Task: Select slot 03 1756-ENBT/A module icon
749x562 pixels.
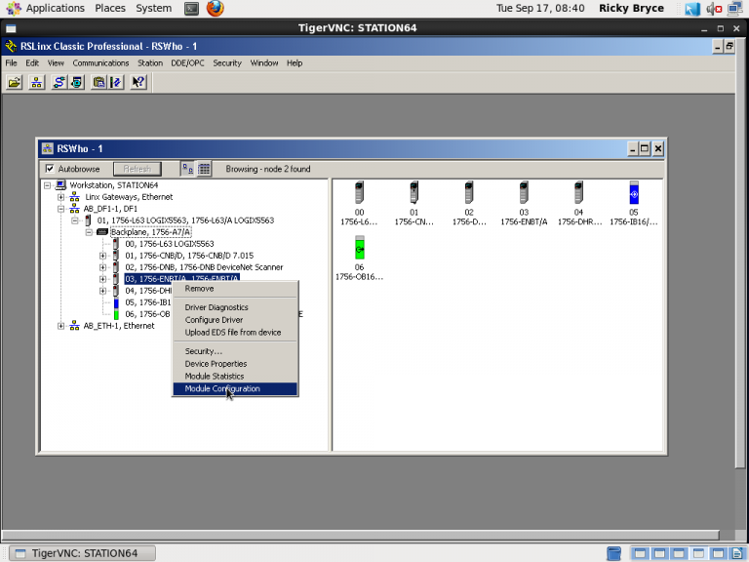Action: pyautogui.click(x=524, y=192)
